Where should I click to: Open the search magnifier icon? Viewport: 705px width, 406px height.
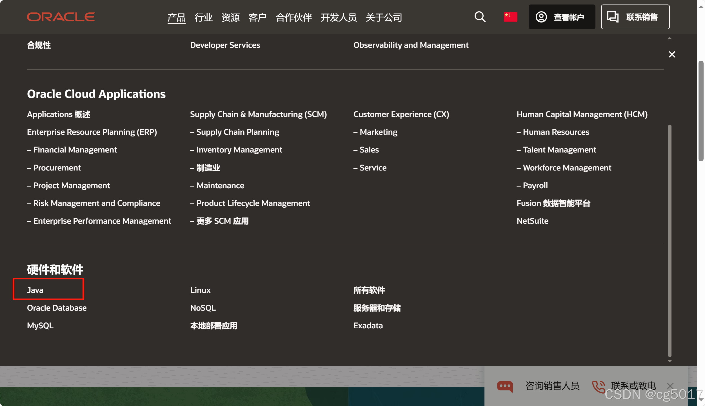[x=480, y=17]
